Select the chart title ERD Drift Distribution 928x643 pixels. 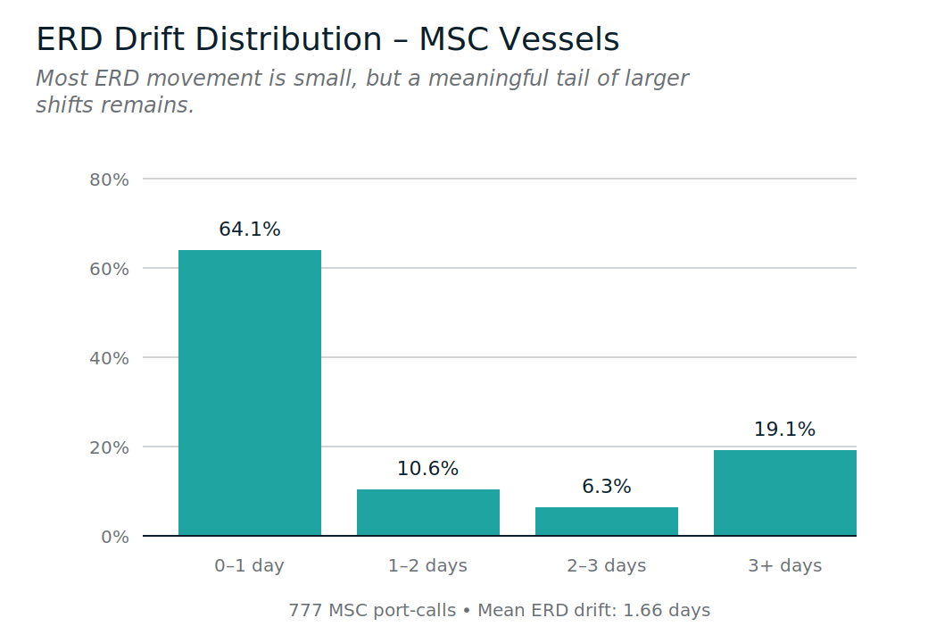[327, 39]
